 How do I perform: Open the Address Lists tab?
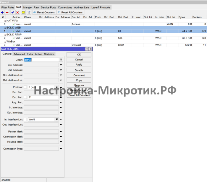point(82,7)
